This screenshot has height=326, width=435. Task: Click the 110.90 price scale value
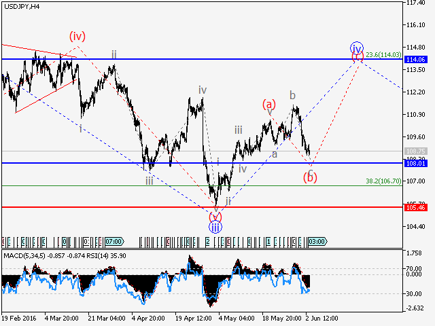pyautogui.click(x=415, y=115)
